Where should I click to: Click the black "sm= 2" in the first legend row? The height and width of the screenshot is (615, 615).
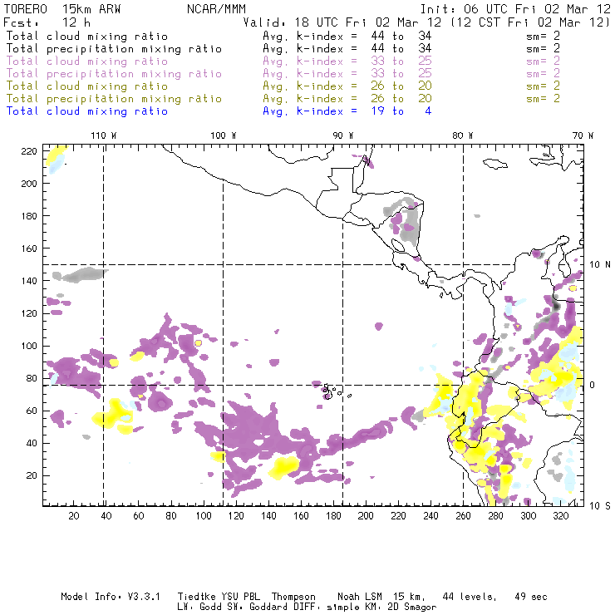[543, 36]
